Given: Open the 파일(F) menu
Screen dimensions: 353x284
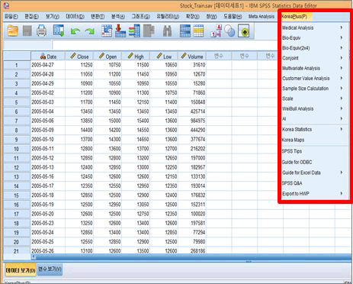Looking at the screenshot, I should point(11,17).
